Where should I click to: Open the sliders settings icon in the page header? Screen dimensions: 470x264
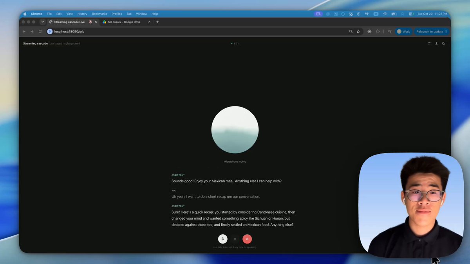tap(429, 43)
